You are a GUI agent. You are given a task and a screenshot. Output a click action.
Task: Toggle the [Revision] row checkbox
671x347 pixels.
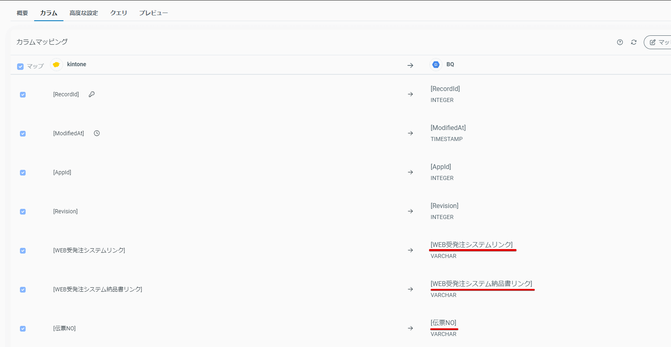(x=23, y=212)
